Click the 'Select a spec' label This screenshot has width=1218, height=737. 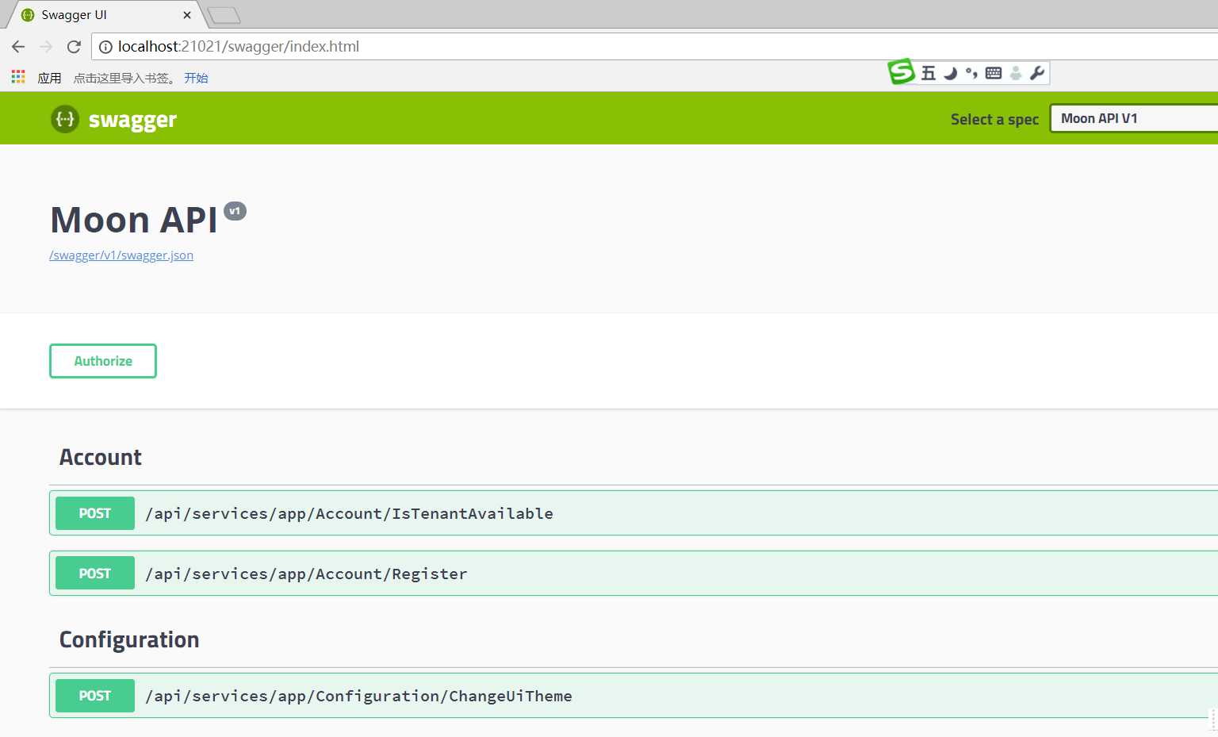(994, 119)
